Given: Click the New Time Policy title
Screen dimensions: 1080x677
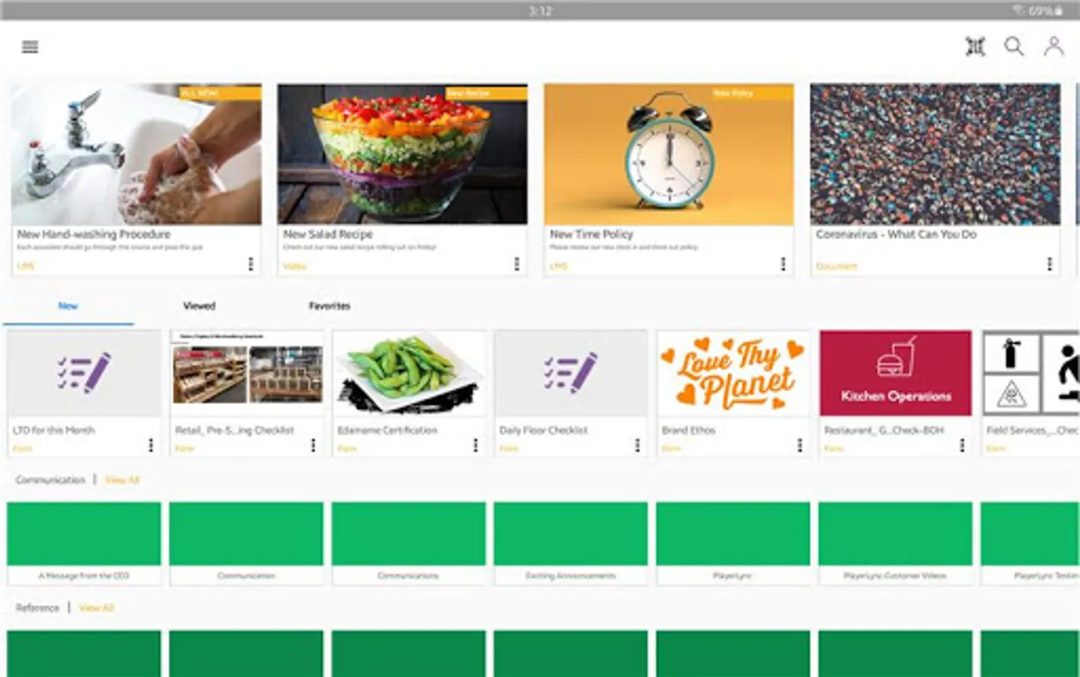Looking at the screenshot, I should (592, 234).
